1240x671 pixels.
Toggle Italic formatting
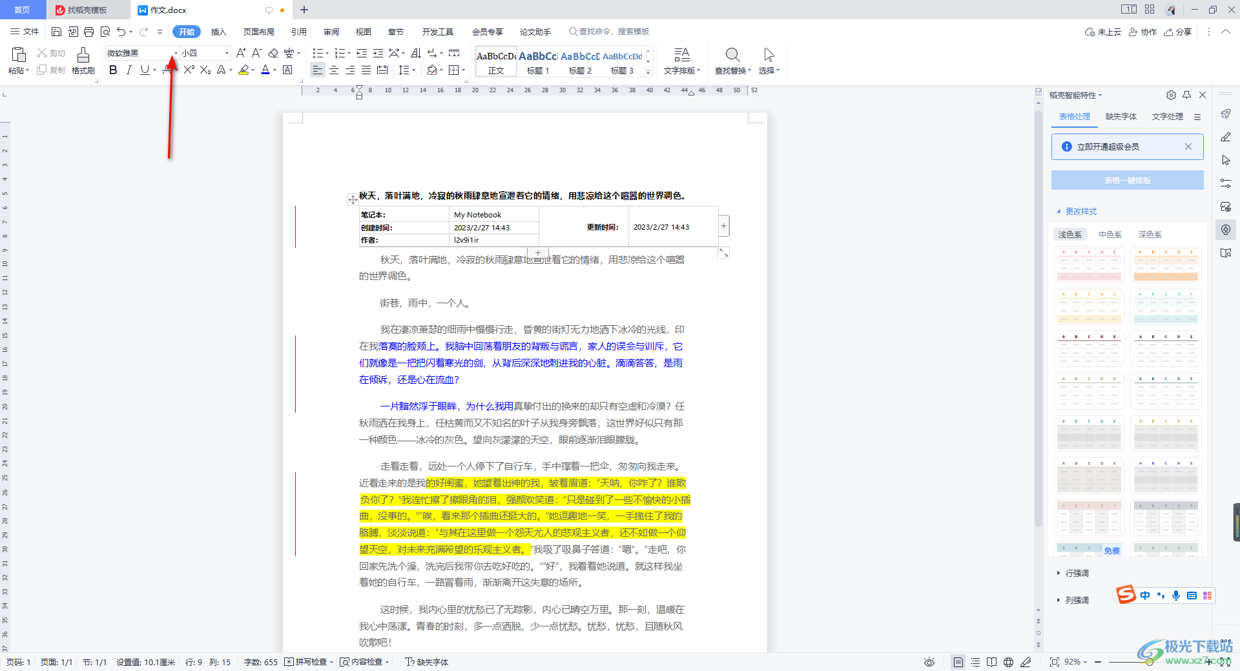click(129, 70)
